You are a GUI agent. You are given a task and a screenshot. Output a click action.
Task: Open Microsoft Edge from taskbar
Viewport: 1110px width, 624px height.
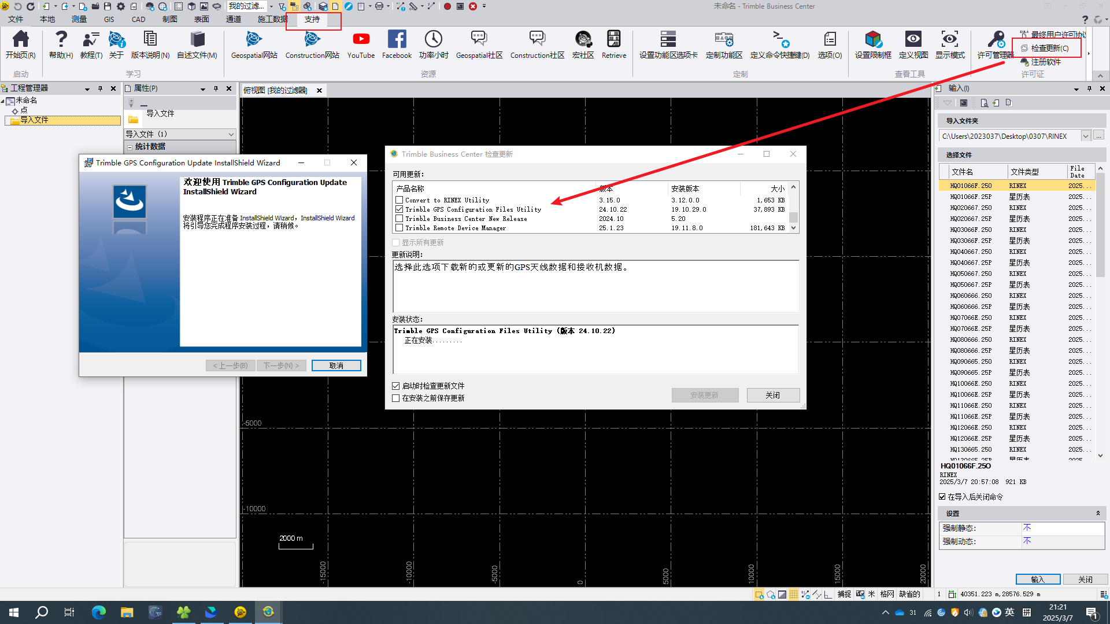99,612
